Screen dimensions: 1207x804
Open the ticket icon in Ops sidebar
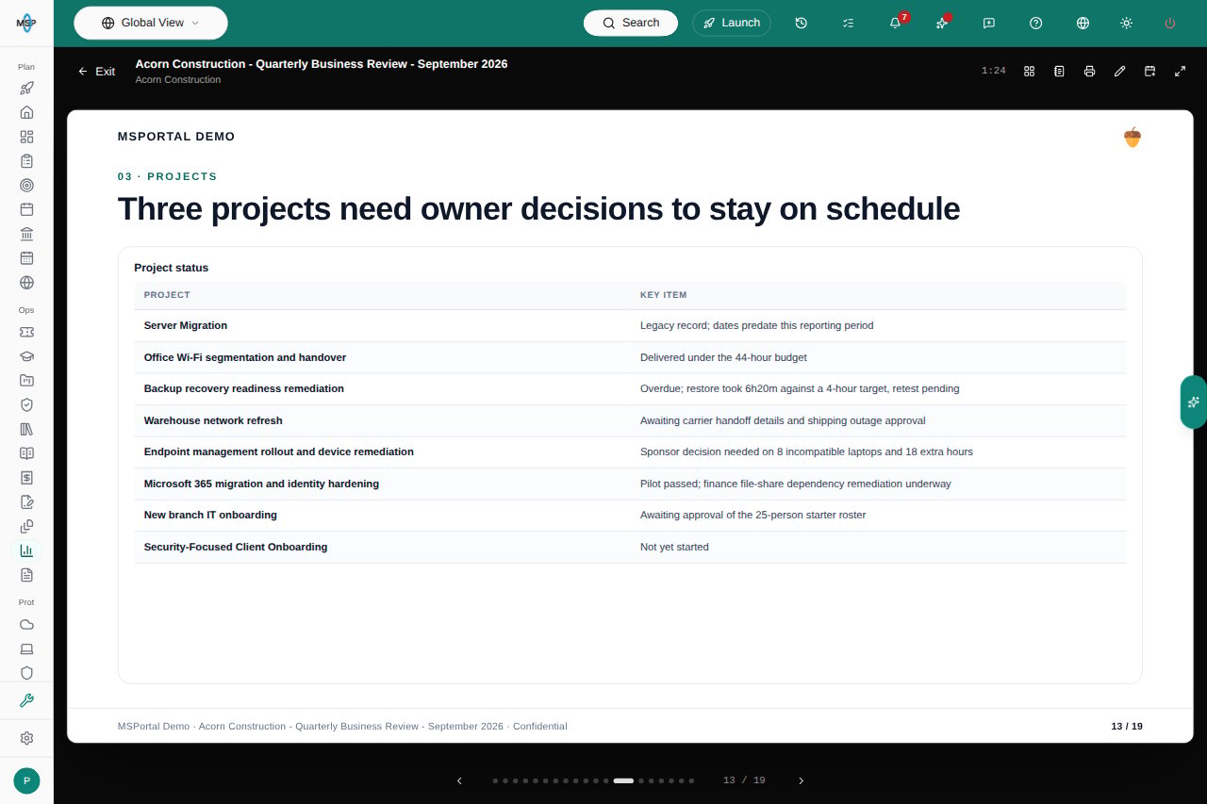(x=26, y=332)
